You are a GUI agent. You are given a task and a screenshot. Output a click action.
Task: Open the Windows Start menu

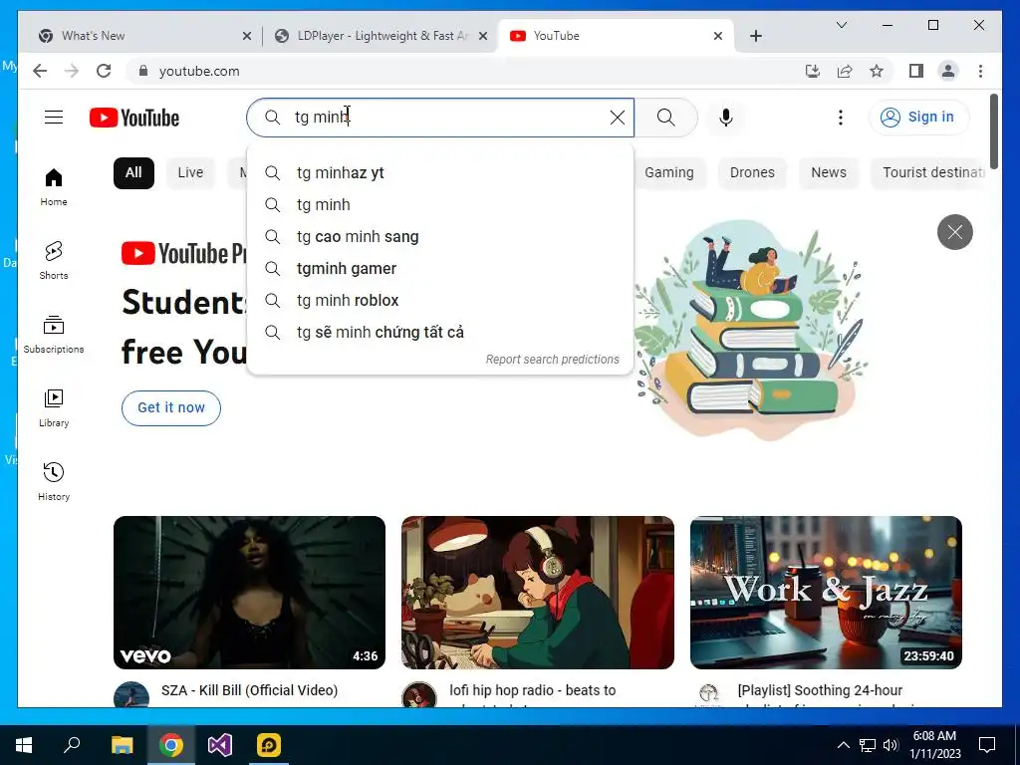pos(24,745)
